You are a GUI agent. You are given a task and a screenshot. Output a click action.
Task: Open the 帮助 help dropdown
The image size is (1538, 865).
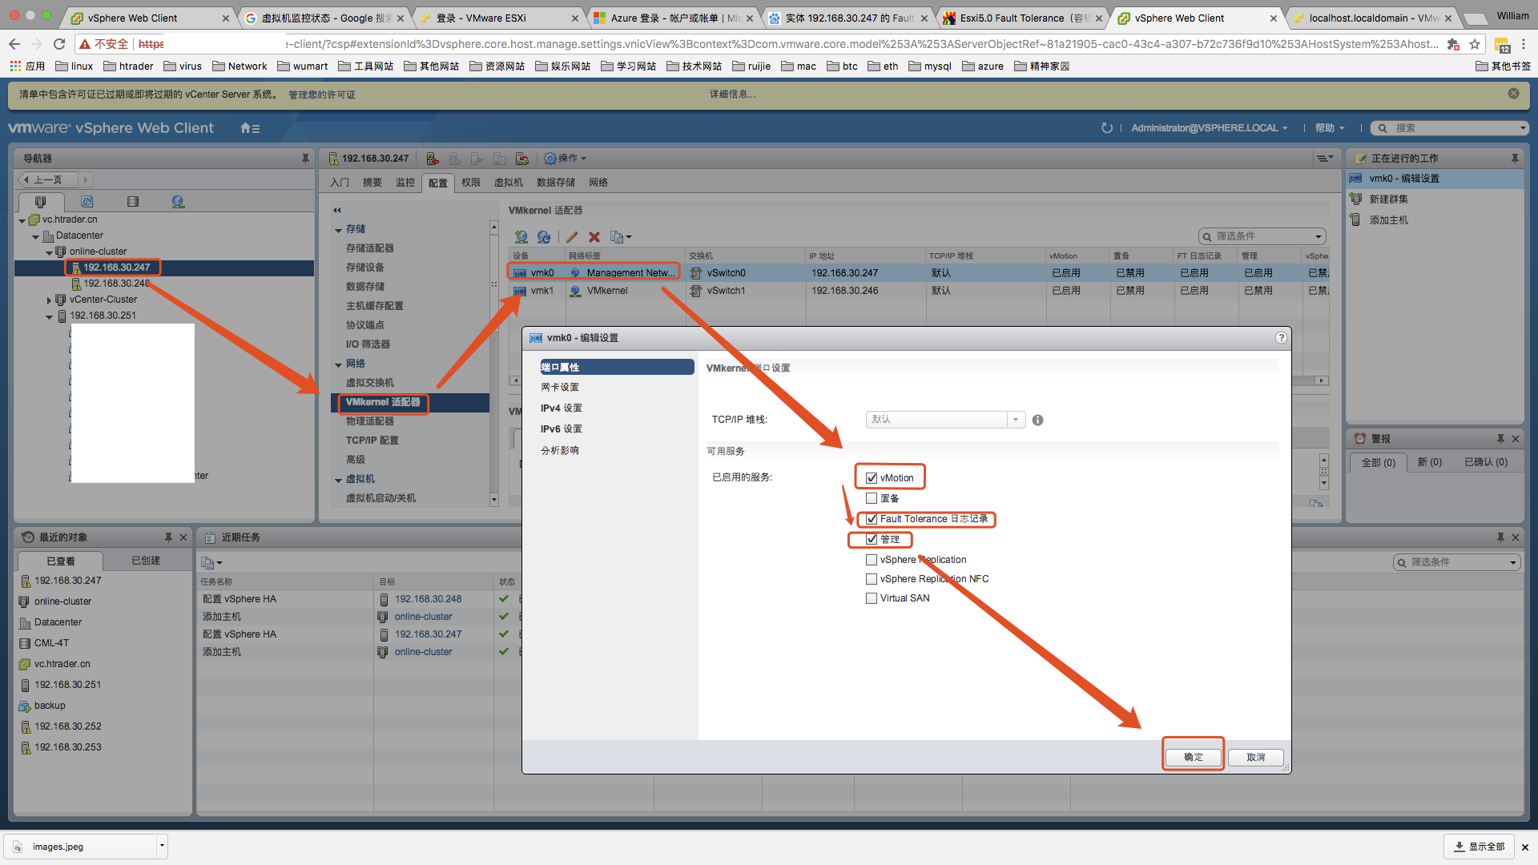1330,128
